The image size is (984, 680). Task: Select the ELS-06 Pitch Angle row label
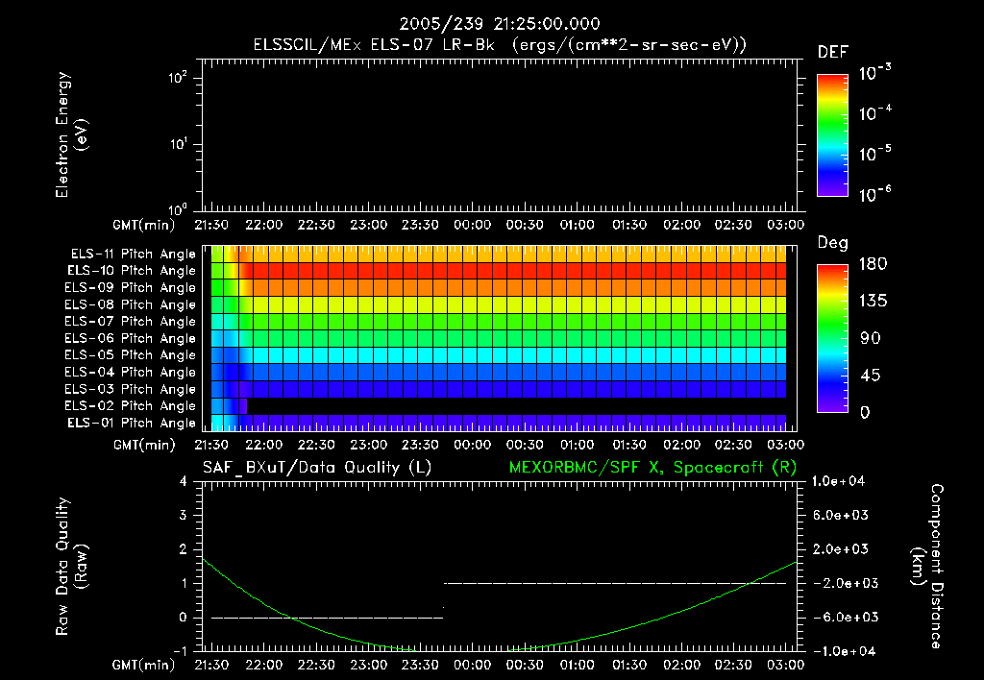130,339
